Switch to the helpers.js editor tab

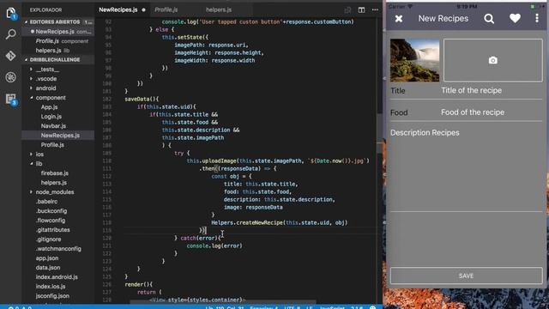(x=219, y=9)
